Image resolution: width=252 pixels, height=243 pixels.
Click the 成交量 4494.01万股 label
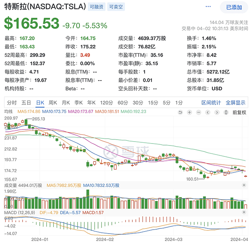tap(23, 185)
